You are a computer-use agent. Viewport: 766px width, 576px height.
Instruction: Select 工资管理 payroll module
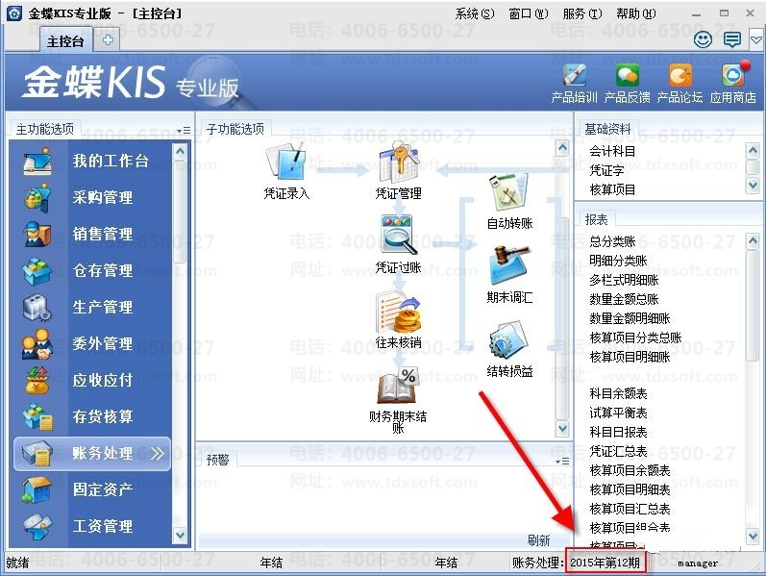pos(94,527)
